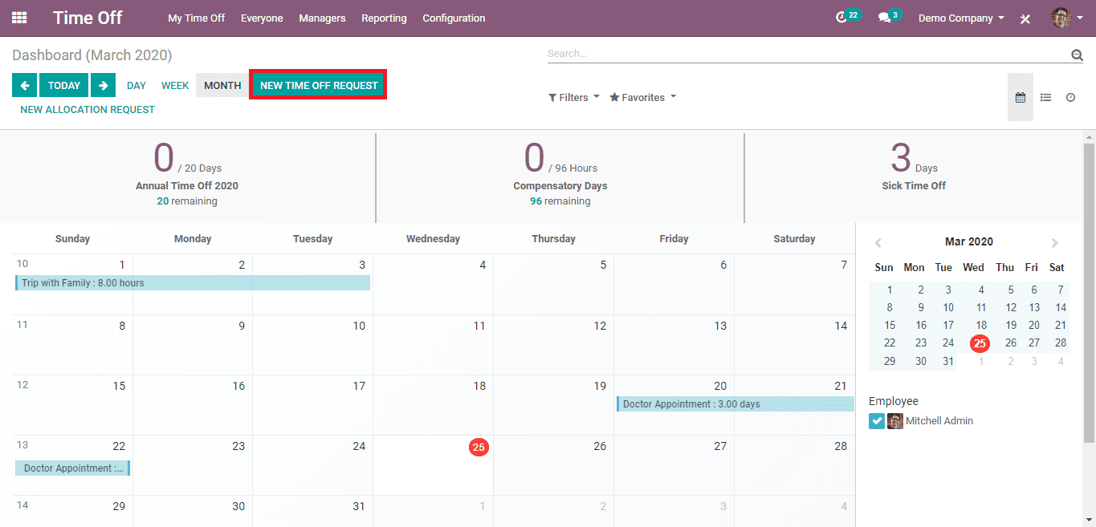Go to next month arrow button
The width and height of the screenshot is (1096, 527).
pos(103,85)
